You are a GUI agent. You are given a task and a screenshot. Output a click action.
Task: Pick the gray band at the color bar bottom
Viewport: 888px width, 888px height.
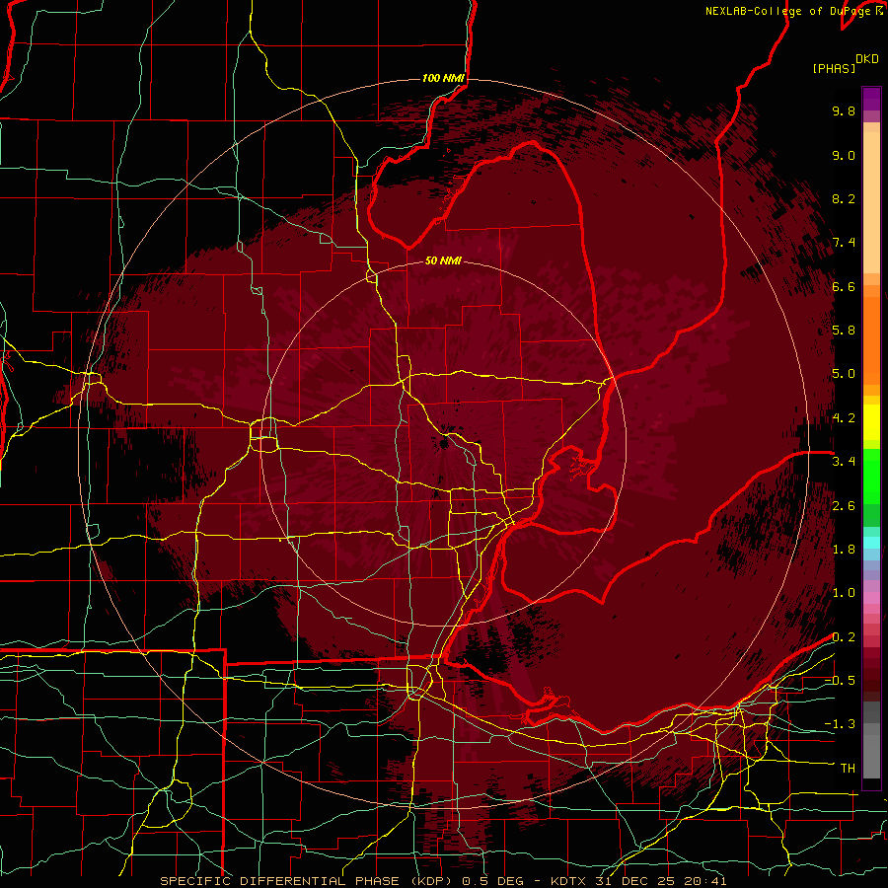coord(871,753)
